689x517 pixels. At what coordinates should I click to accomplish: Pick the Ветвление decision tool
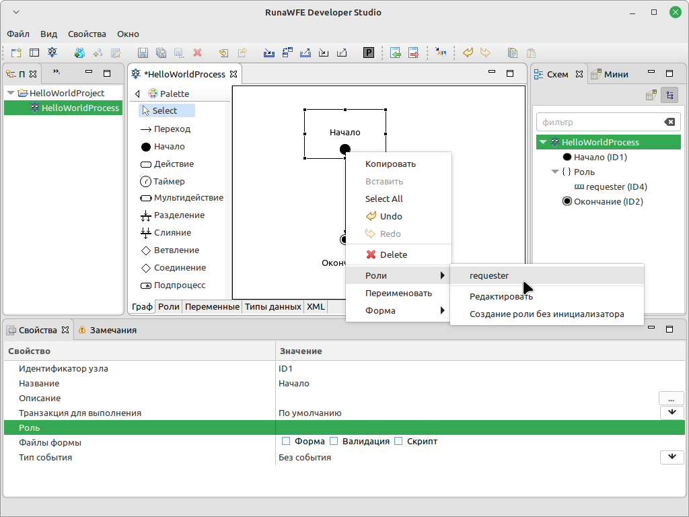170,250
